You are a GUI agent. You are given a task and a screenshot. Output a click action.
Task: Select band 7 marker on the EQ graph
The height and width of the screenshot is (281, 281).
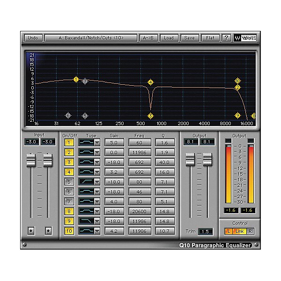85,81
